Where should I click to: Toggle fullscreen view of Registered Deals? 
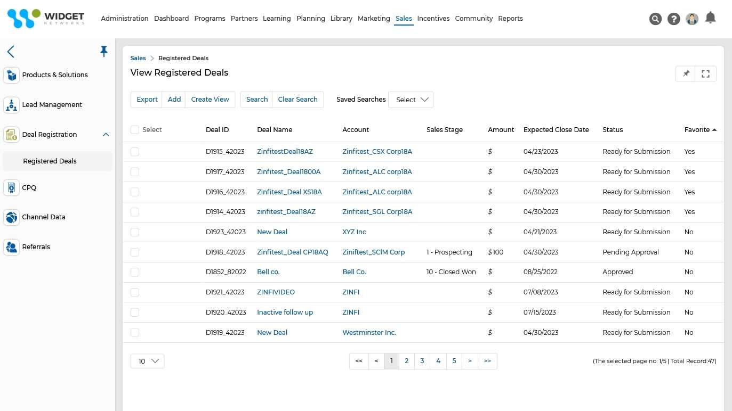tap(705, 74)
